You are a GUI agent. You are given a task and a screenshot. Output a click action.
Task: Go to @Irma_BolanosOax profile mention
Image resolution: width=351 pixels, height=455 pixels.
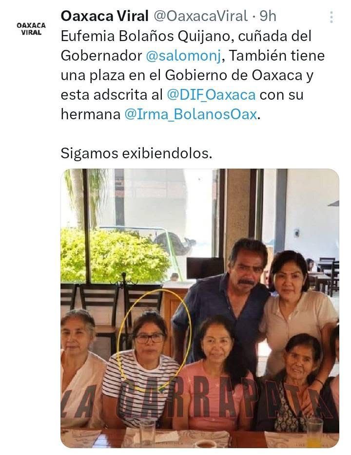coord(191,114)
